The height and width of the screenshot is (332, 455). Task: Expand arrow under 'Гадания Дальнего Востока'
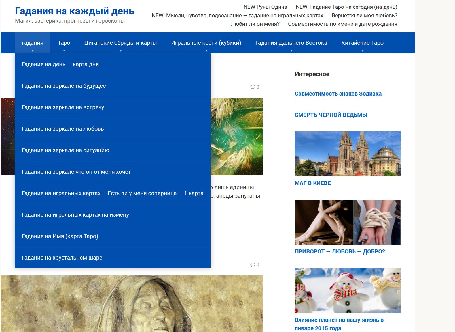[291, 51]
